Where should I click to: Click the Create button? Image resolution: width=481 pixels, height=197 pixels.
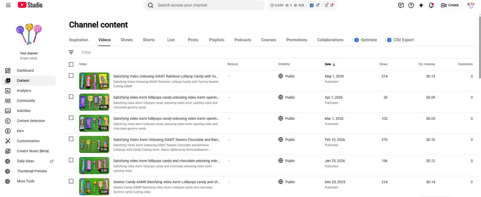click(450, 5)
